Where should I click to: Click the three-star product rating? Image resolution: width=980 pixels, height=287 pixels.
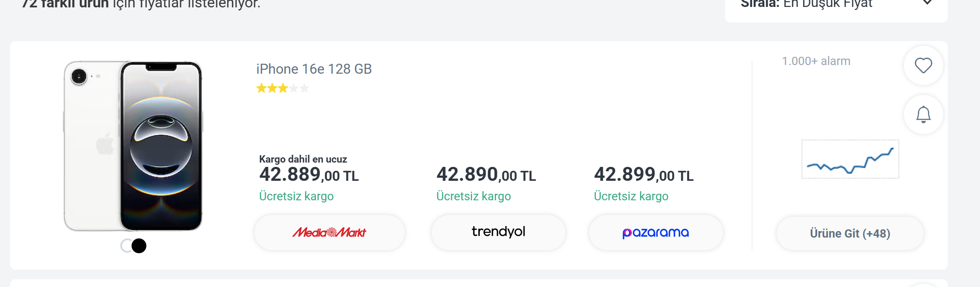click(283, 88)
